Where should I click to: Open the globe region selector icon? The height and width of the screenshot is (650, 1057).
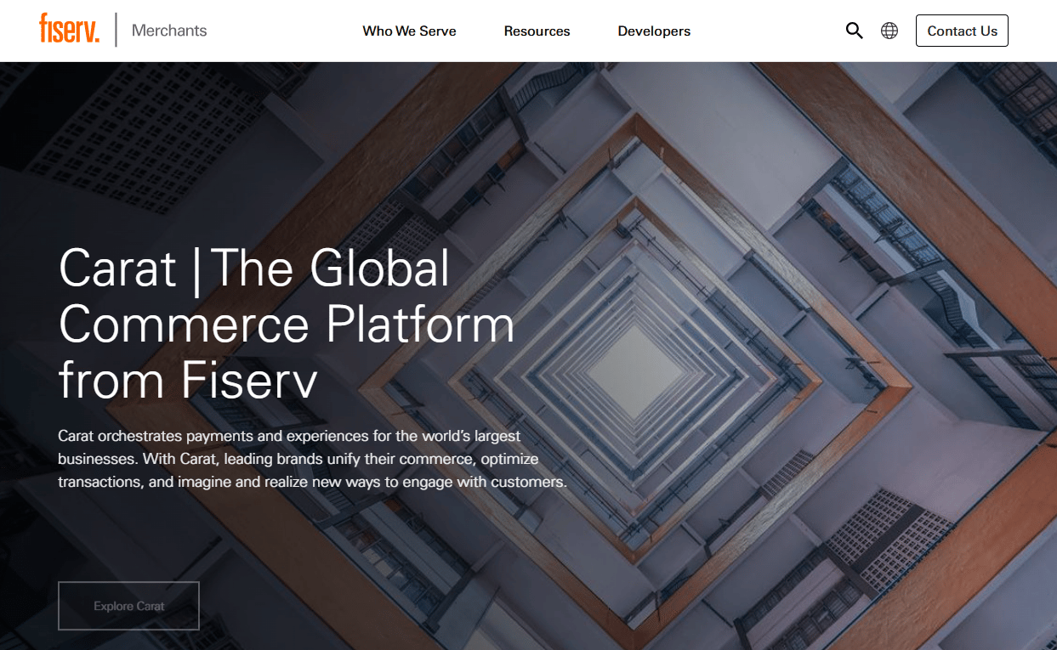click(x=889, y=31)
